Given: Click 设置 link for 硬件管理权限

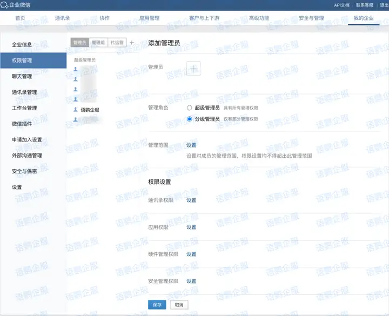Looking at the screenshot, I should pos(191,254).
